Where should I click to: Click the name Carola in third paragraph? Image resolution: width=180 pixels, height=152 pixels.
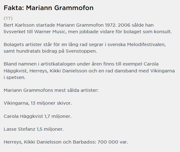click(x=151, y=64)
